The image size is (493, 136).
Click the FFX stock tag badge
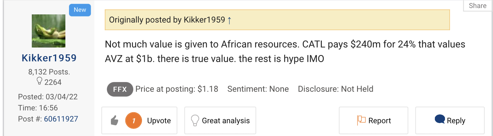[x=120, y=89]
